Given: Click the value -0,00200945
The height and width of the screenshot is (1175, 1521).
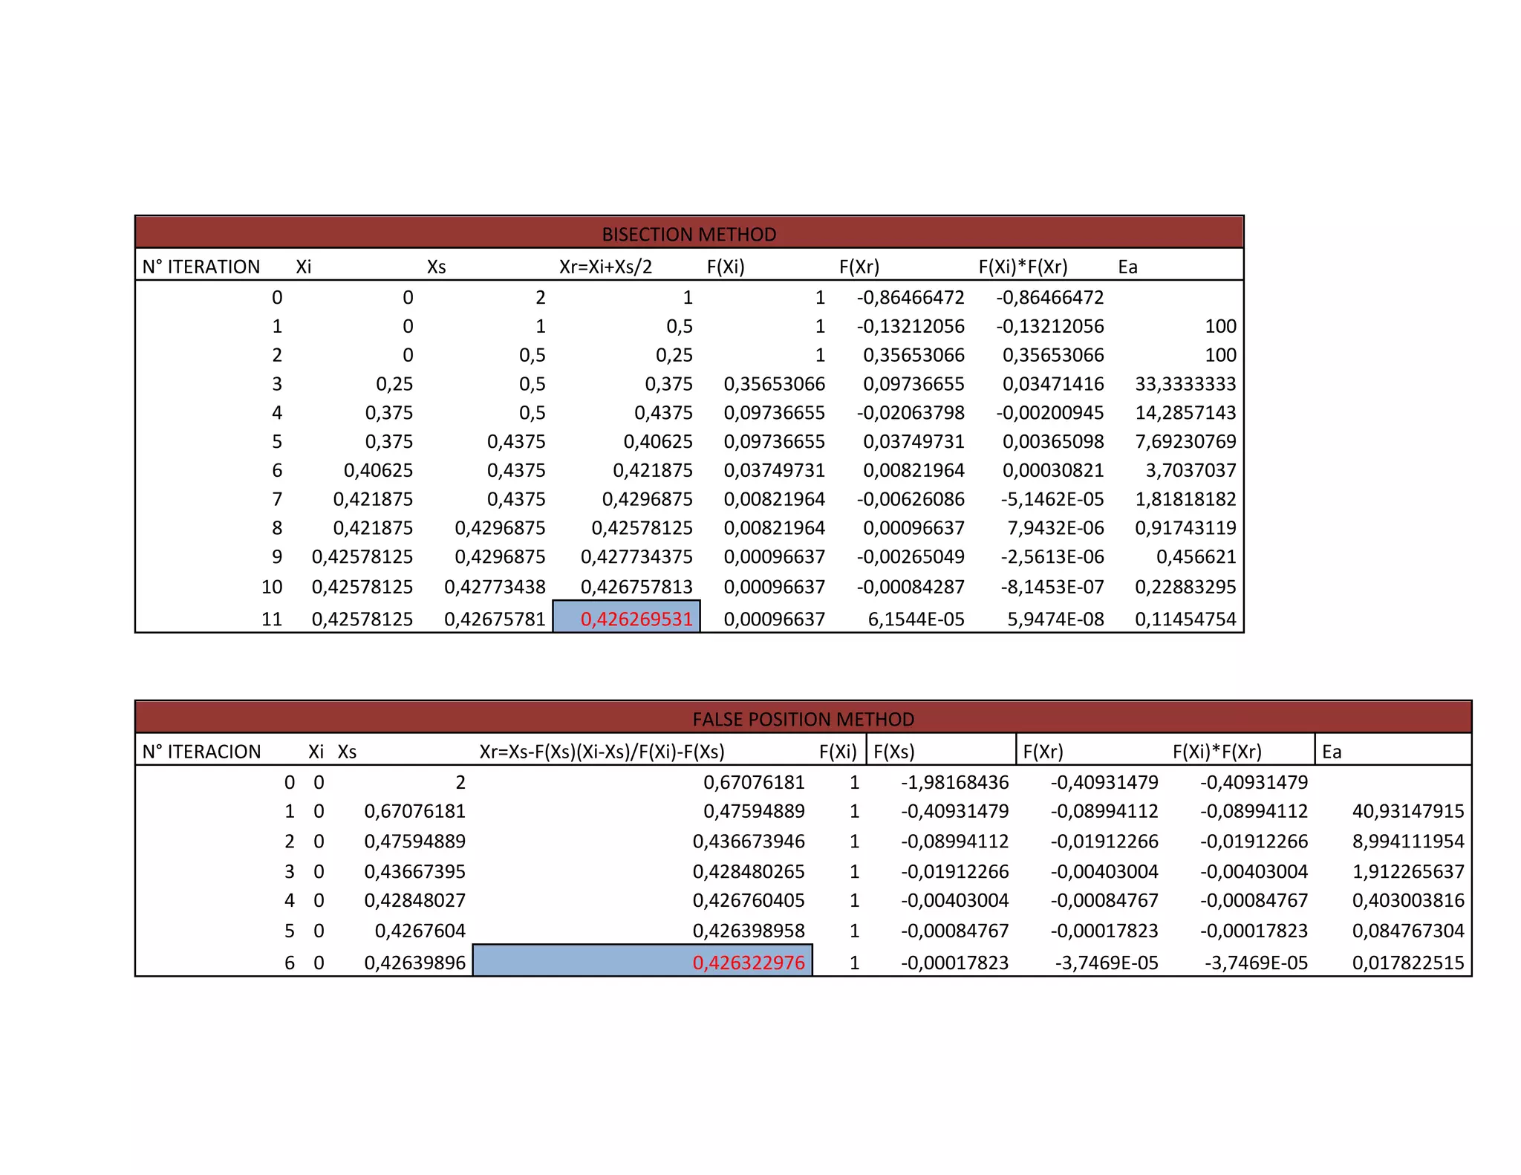Looking at the screenshot, I should pos(1050,413).
